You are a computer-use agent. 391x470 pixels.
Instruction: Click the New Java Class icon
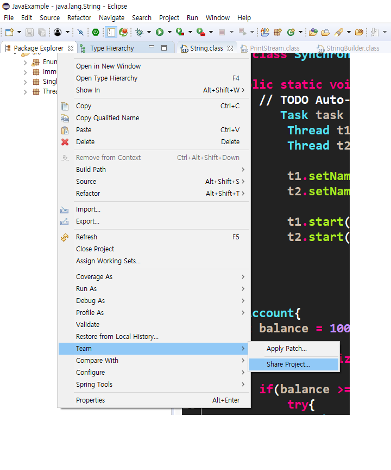[x=291, y=32]
